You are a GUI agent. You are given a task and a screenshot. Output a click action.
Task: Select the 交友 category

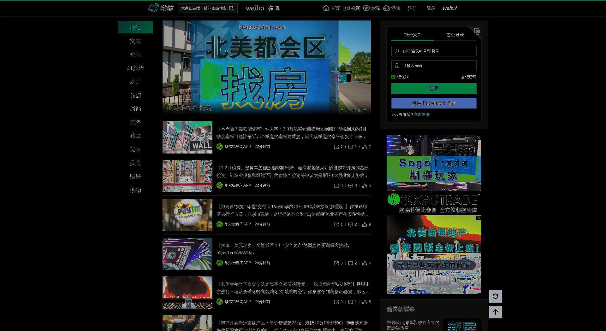(x=136, y=41)
